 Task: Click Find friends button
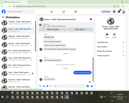106,12
